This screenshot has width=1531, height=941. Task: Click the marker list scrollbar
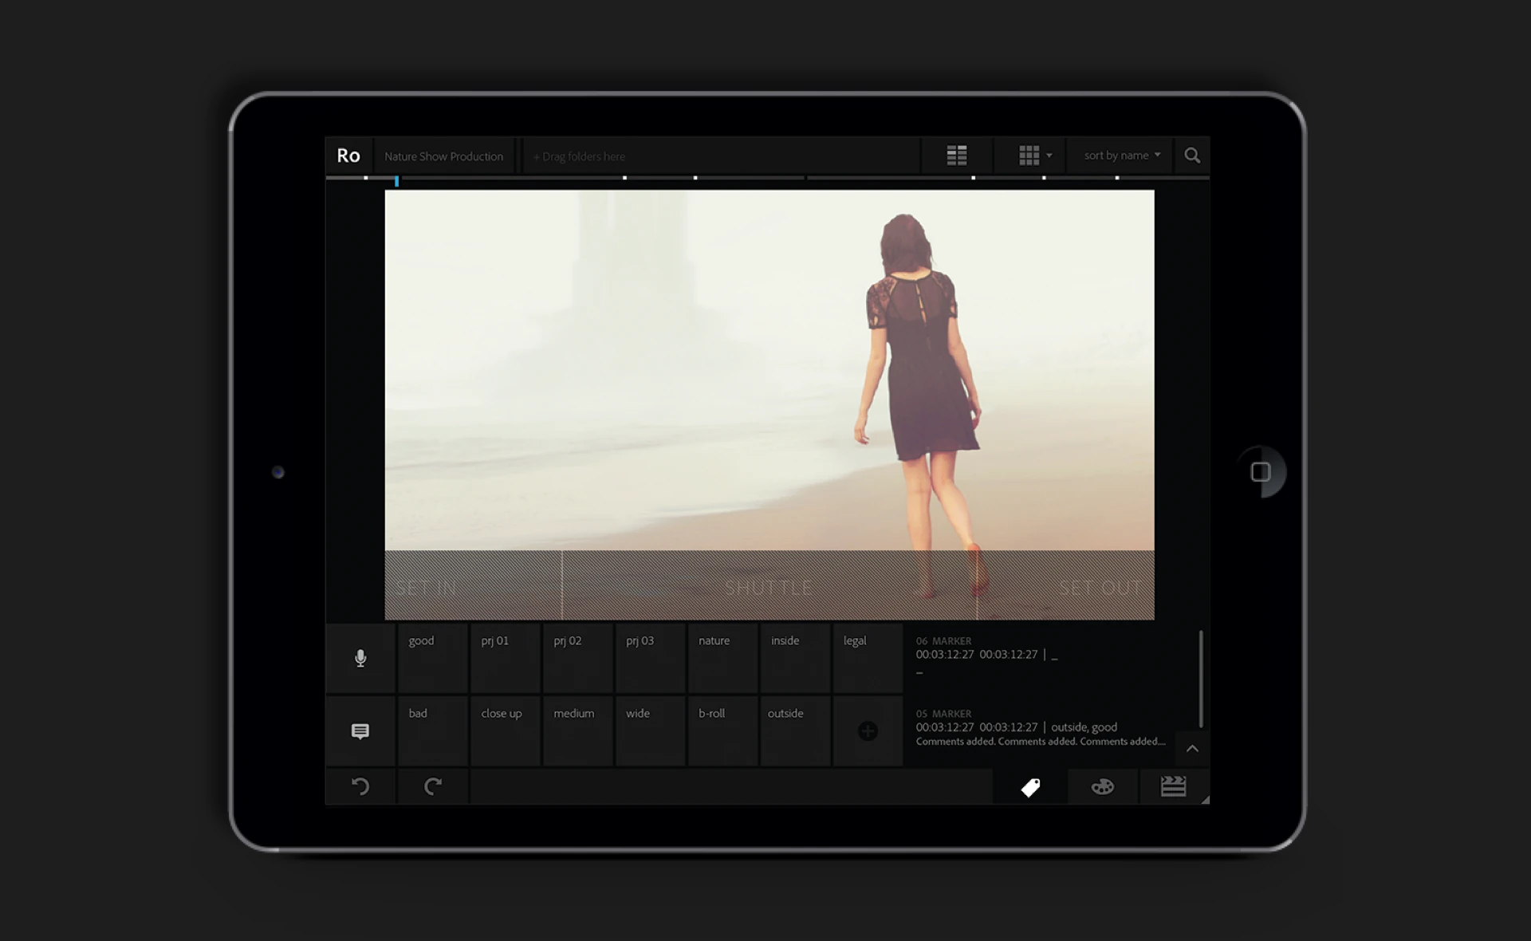(x=1201, y=679)
